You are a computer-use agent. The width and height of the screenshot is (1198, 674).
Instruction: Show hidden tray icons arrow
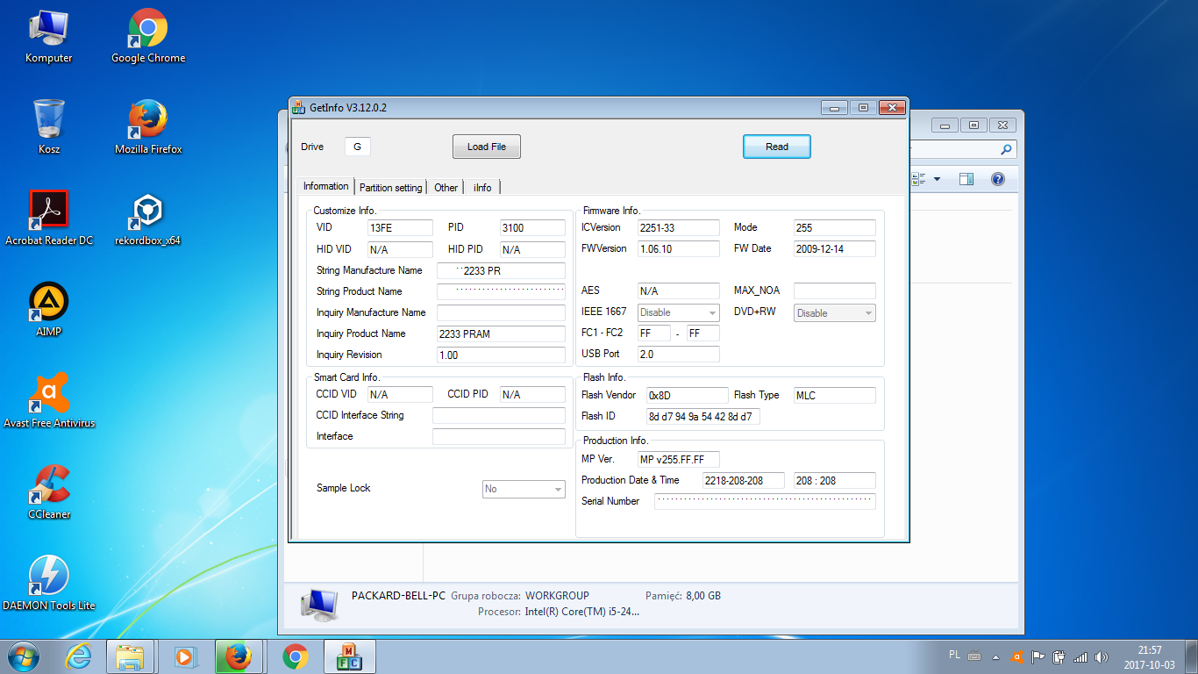pos(995,656)
